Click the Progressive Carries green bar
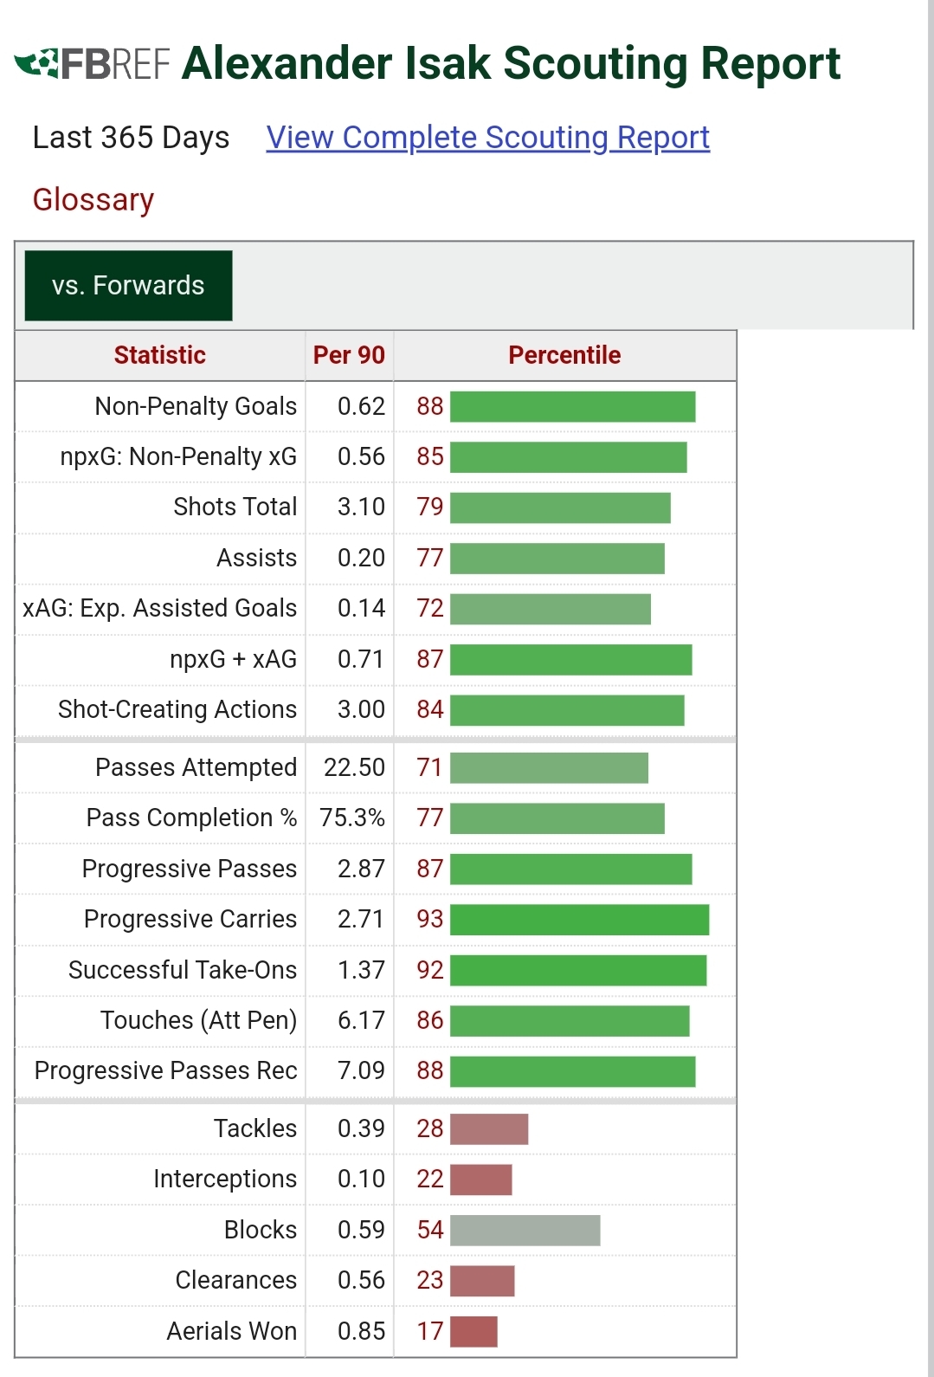This screenshot has width=934, height=1377. pos(579,920)
